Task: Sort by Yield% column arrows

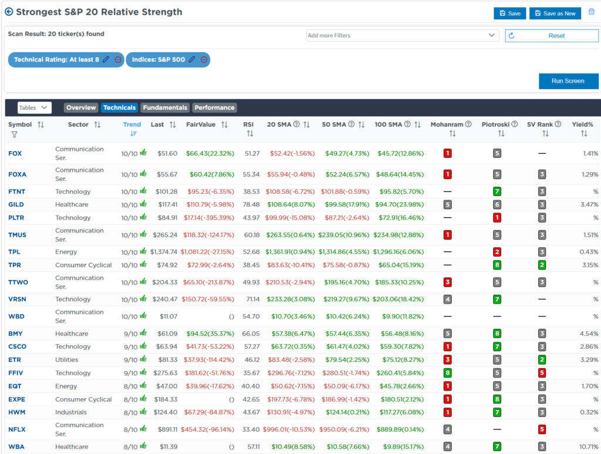Action: pyautogui.click(x=583, y=134)
